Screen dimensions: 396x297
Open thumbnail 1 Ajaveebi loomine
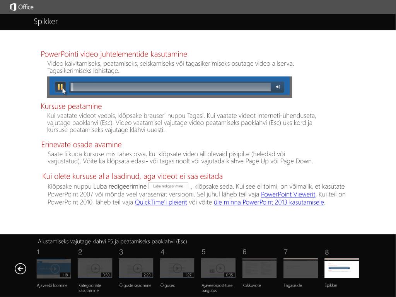(53, 268)
